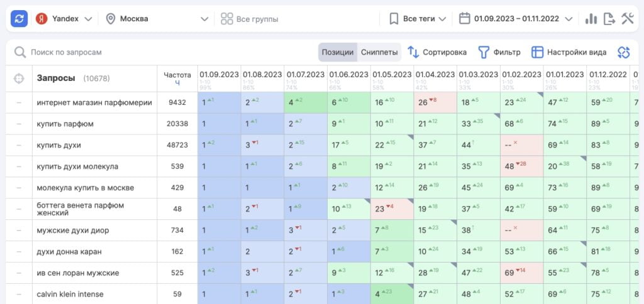Image resolution: width=644 pixels, height=304 pixels.
Task: Click the blue refresh data icon
Action: (x=19, y=19)
